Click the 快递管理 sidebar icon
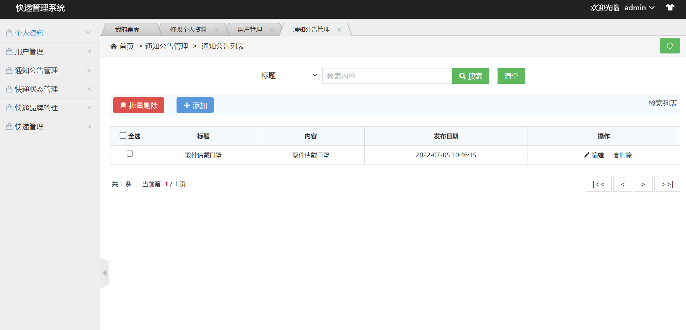The image size is (686, 330). pos(9,126)
